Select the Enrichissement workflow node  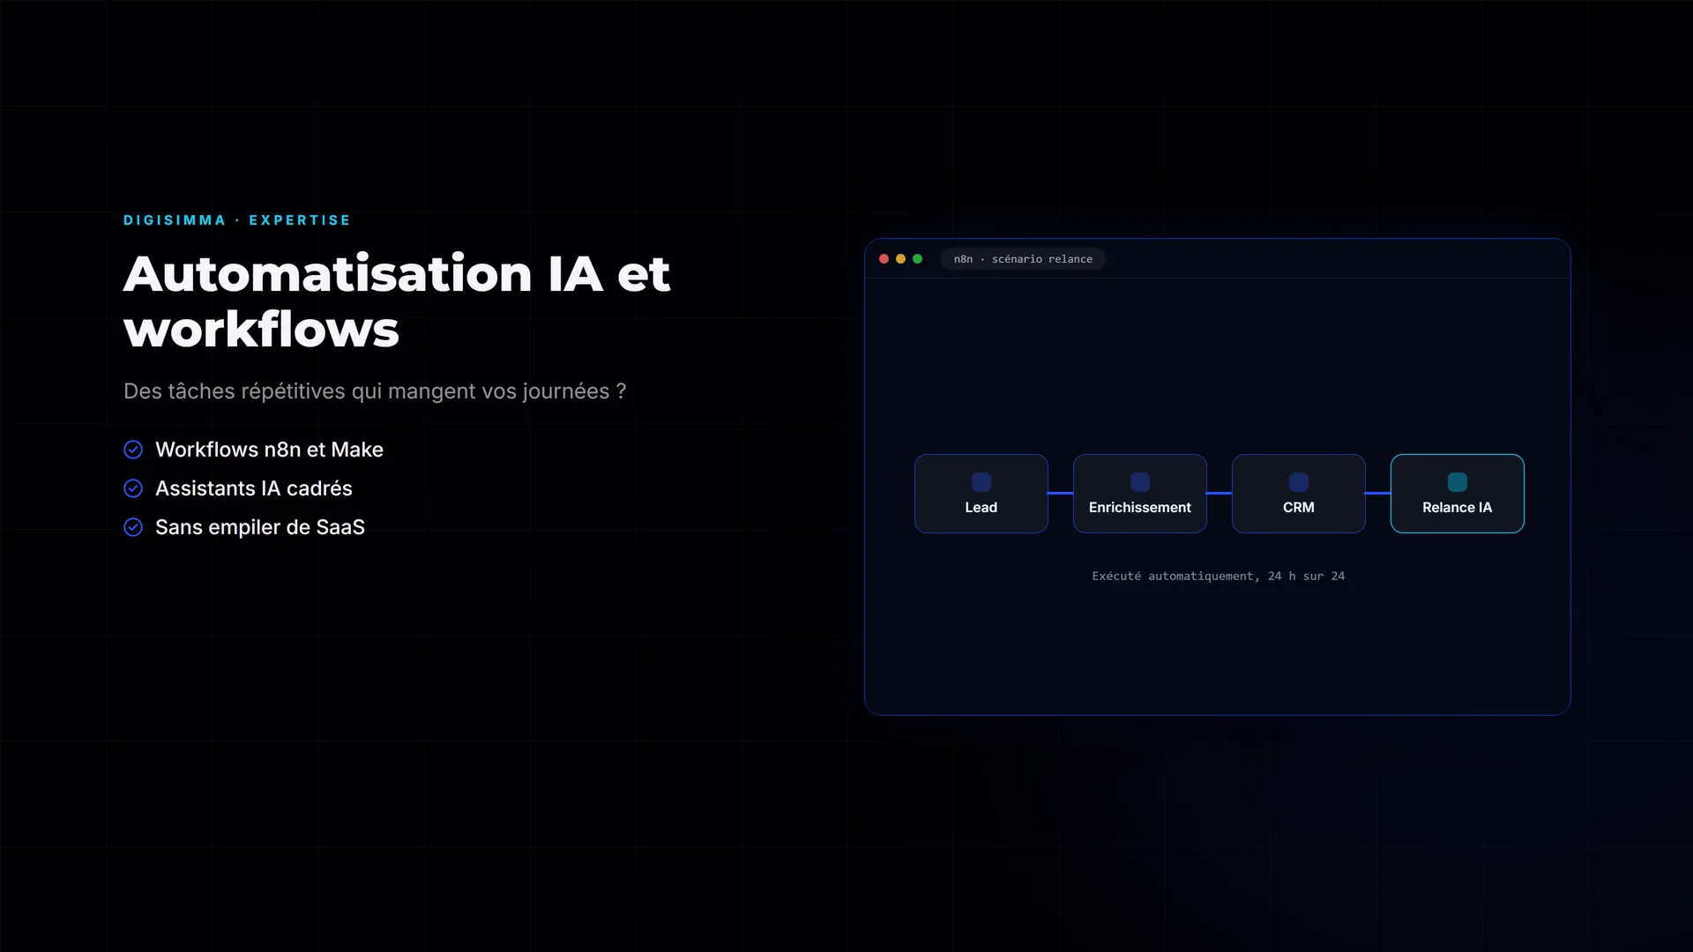[1139, 494]
